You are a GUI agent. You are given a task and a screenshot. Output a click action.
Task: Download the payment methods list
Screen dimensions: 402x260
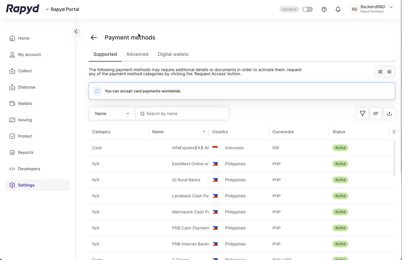(389, 114)
